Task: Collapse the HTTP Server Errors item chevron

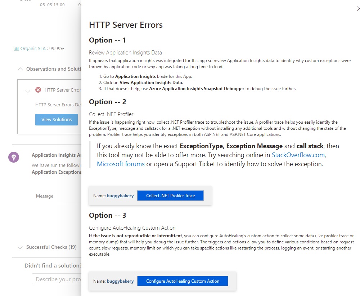Action: click(28, 91)
